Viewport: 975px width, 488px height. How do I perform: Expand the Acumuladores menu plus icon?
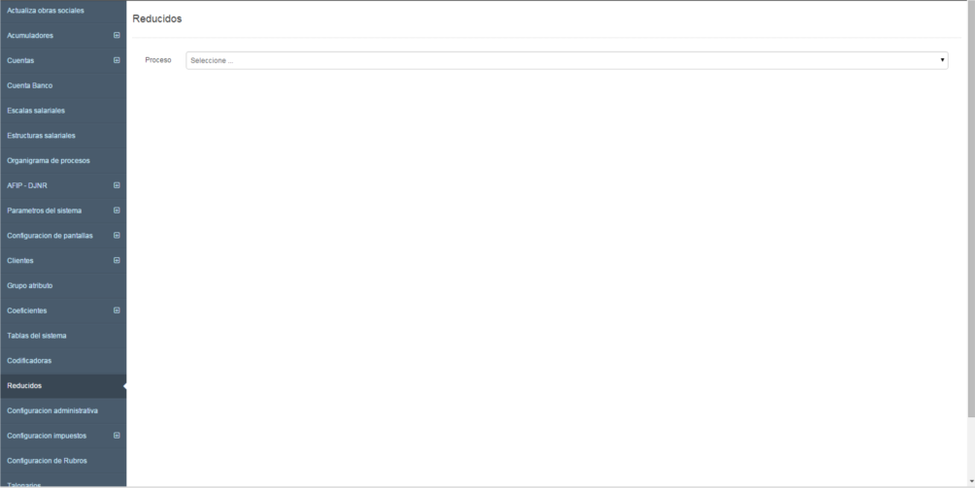click(x=117, y=35)
